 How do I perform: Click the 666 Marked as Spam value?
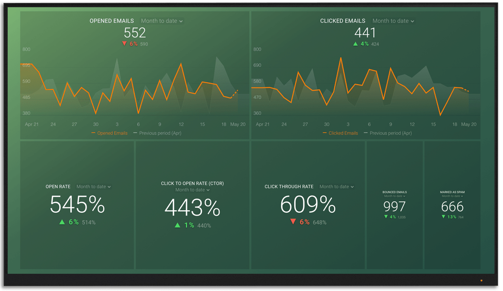[452, 206]
